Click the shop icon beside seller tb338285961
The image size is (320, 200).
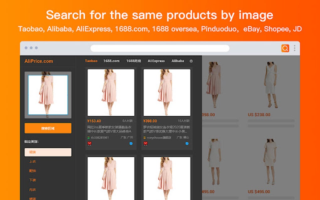pyautogui.click(x=88, y=137)
